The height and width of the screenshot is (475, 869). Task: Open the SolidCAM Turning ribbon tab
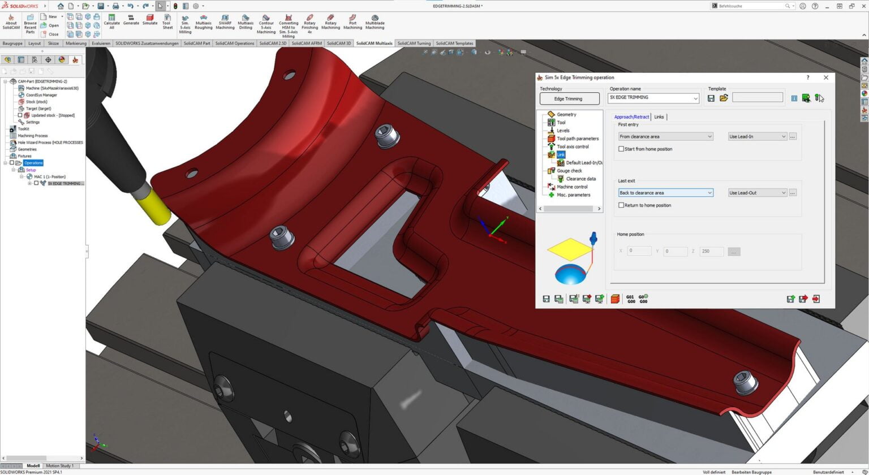click(x=414, y=43)
